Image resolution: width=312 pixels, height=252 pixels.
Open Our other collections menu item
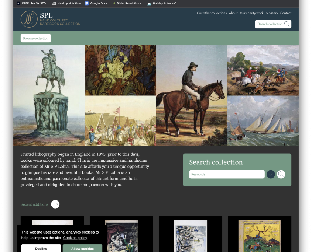pyautogui.click(x=212, y=13)
